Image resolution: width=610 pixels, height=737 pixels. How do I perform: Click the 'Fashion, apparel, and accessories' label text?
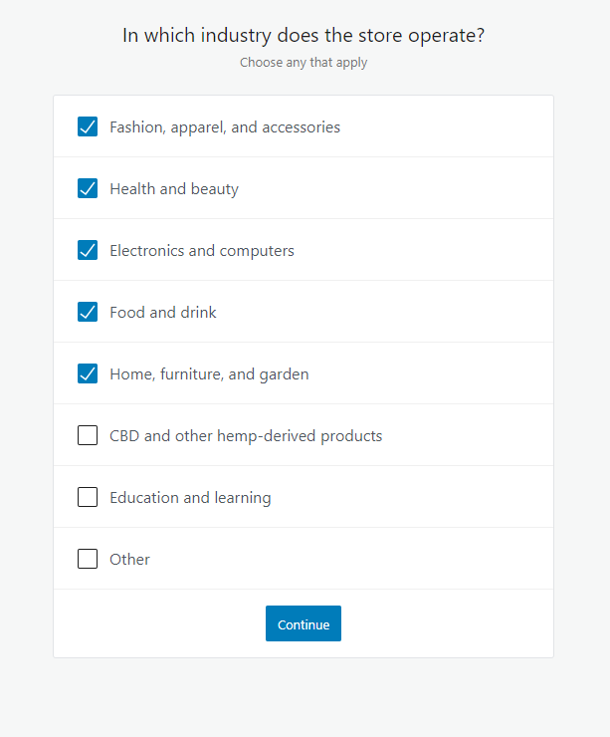(x=225, y=127)
